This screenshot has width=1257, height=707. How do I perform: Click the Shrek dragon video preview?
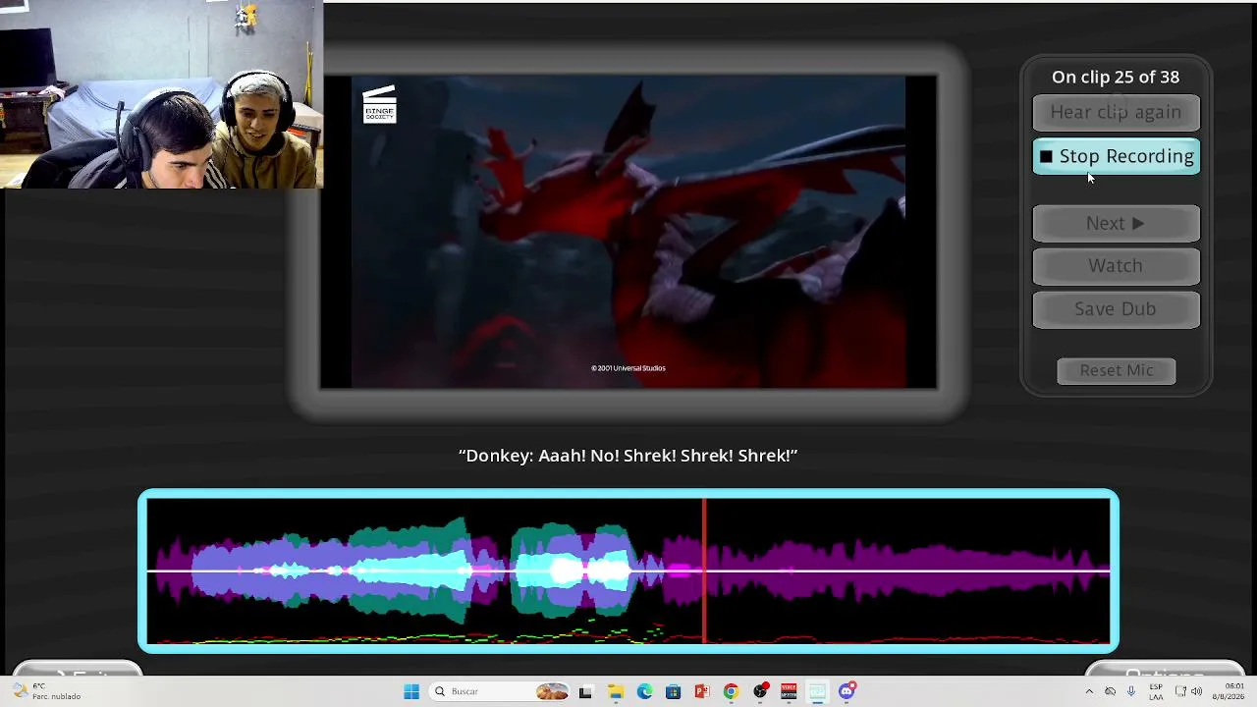pos(628,232)
